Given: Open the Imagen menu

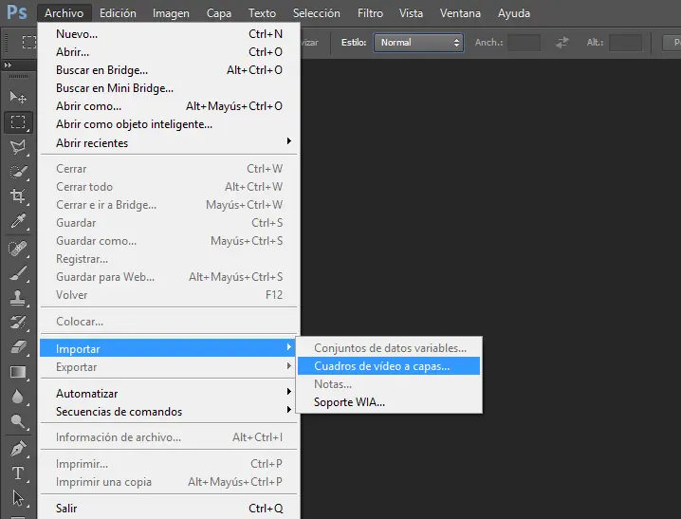Looking at the screenshot, I should 171,13.
